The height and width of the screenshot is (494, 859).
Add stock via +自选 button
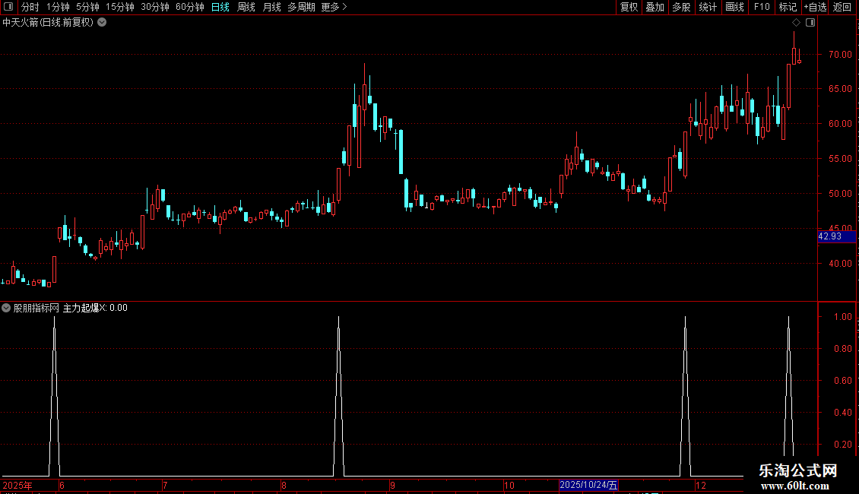815,7
